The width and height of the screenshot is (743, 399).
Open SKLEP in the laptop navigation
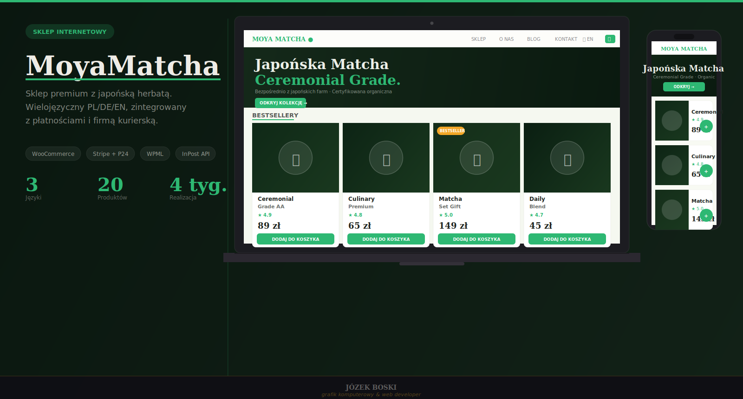[x=478, y=39]
